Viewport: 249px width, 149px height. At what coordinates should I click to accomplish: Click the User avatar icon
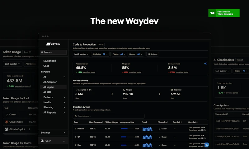tap(42, 141)
